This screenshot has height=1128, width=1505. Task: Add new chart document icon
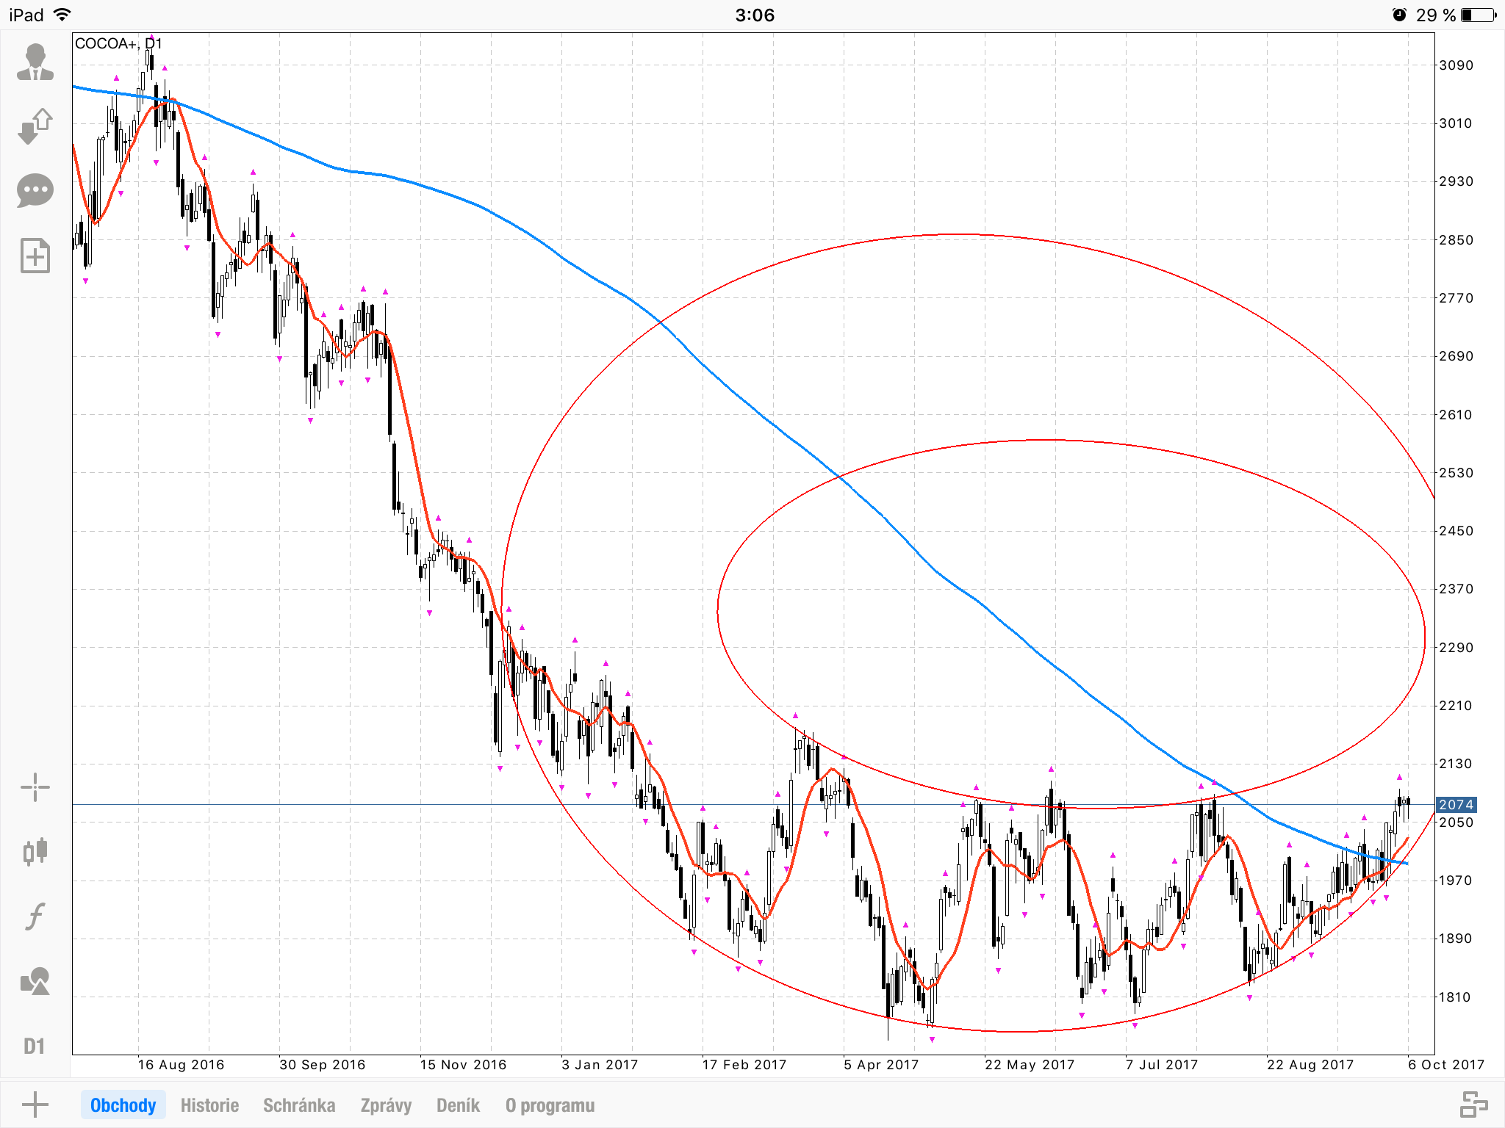35,256
